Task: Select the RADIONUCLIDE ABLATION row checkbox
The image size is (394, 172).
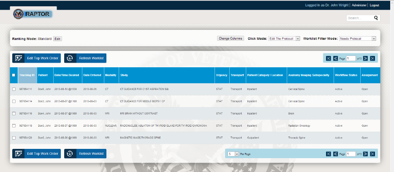Action: pyautogui.click(x=14, y=126)
